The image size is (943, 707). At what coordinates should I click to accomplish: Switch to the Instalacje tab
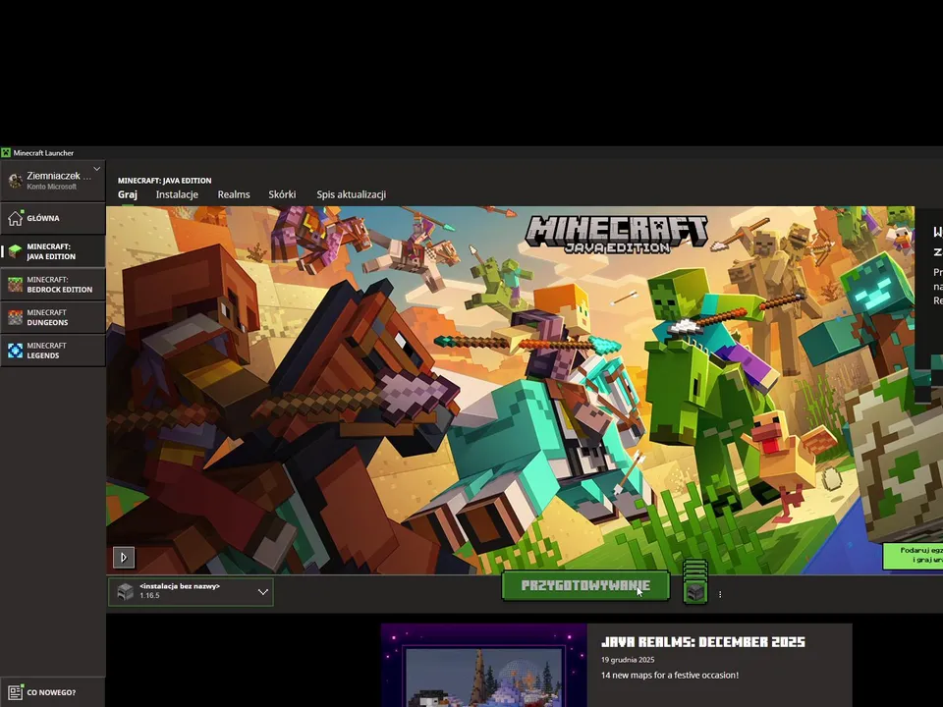click(177, 194)
